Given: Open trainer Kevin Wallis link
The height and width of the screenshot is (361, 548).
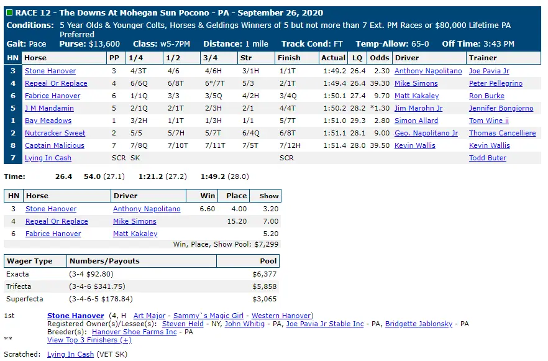Looking at the screenshot, I should (x=490, y=146).
